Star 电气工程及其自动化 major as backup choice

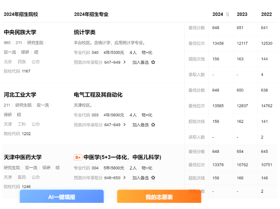pos(153,125)
